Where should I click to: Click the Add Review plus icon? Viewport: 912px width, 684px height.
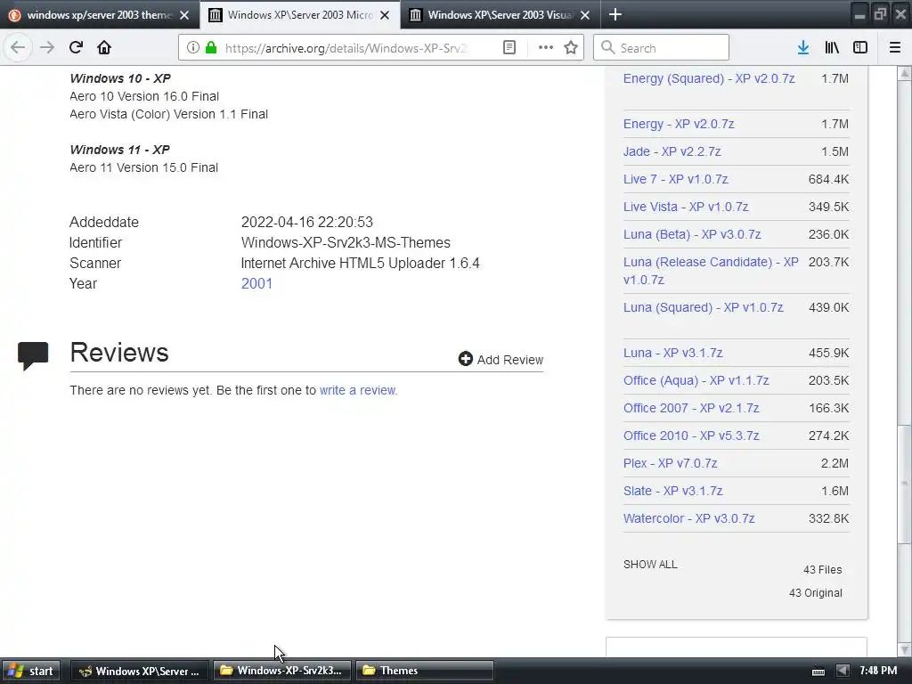[x=465, y=359]
